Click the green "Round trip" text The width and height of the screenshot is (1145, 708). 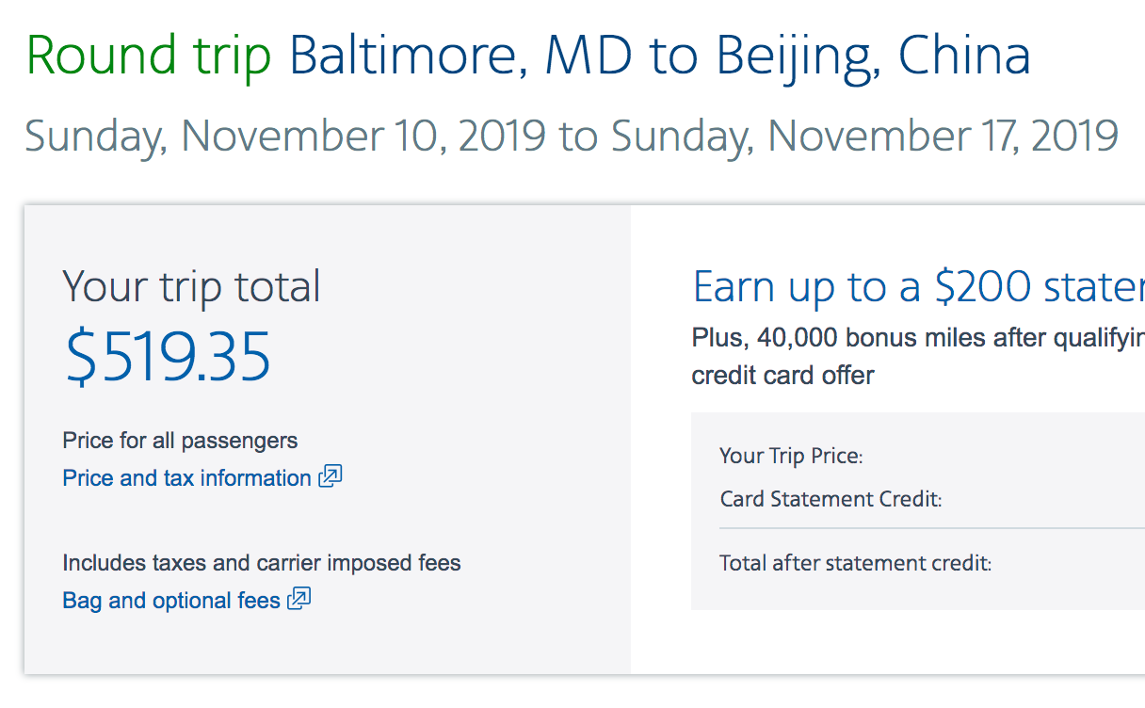[149, 56]
